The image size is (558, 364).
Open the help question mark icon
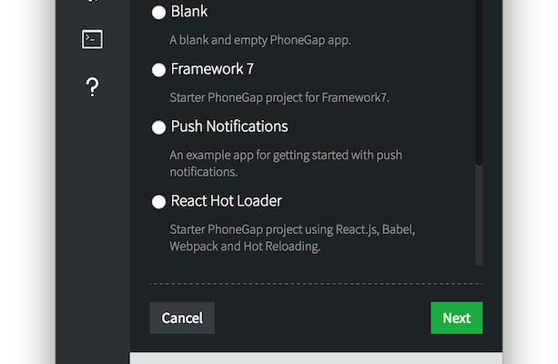tap(92, 87)
